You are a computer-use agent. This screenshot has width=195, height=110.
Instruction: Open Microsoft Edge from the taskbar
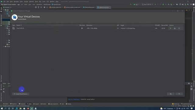point(17,108)
